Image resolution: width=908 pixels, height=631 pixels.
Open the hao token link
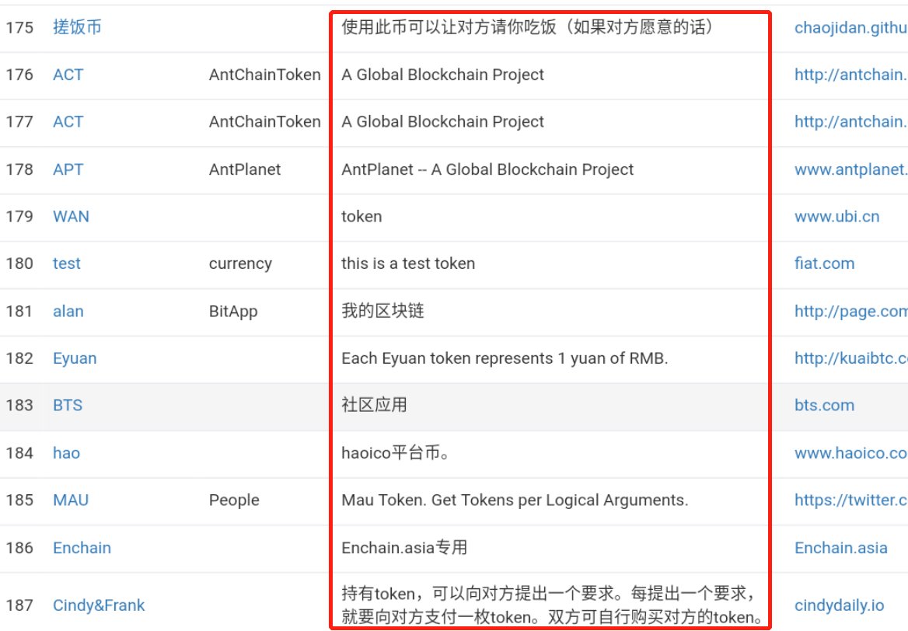click(x=66, y=453)
